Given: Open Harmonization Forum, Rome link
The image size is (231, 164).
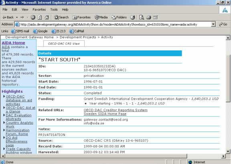Looking at the screenshot, I should (17, 132).
